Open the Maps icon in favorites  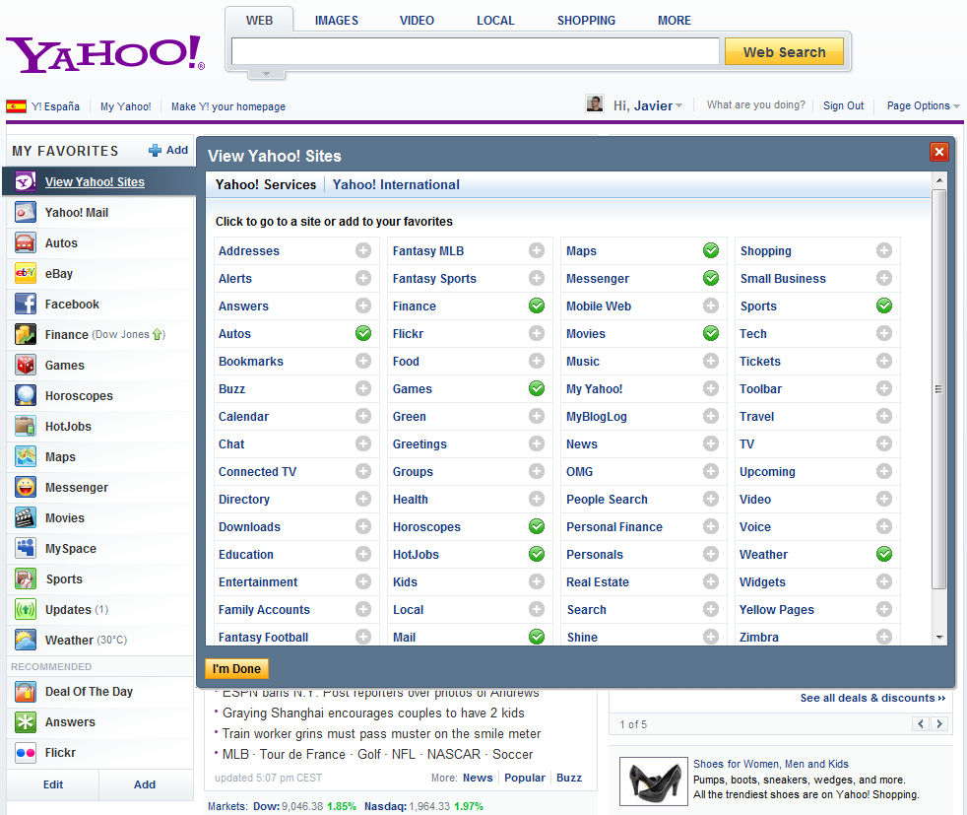26,456
